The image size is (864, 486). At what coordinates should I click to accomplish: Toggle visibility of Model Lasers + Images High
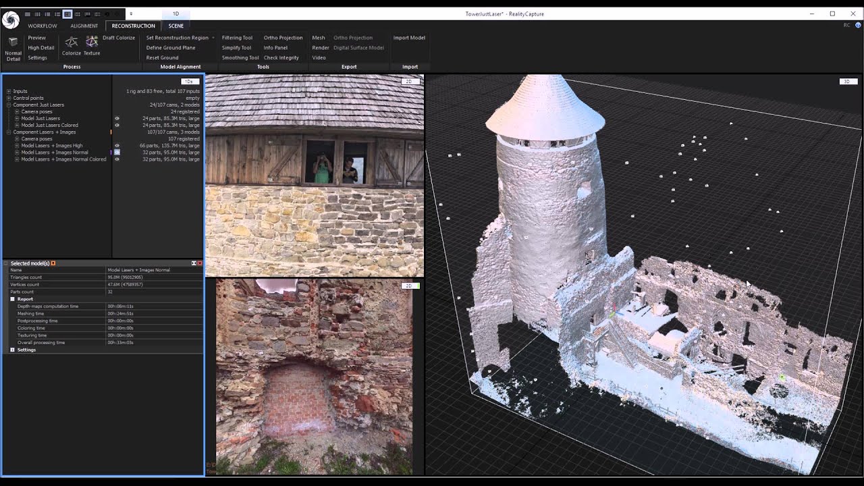[x=117, y=145]
